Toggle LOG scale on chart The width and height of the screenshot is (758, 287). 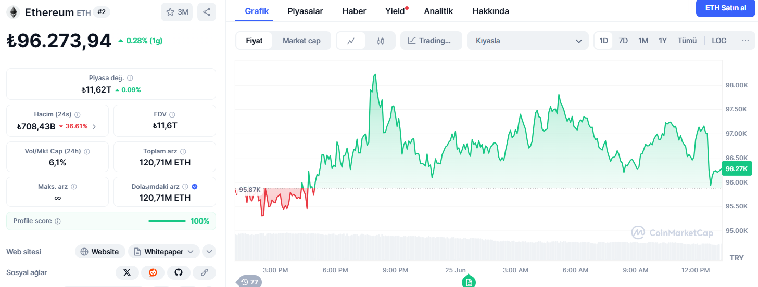point(719,41)
